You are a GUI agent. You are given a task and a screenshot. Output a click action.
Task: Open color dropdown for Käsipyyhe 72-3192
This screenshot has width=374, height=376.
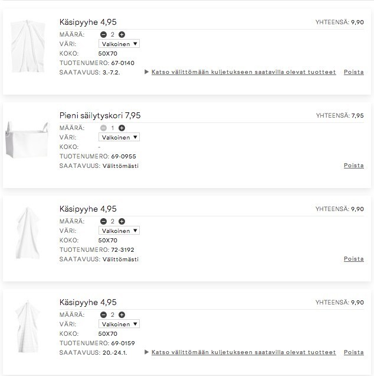coord(119,231)
